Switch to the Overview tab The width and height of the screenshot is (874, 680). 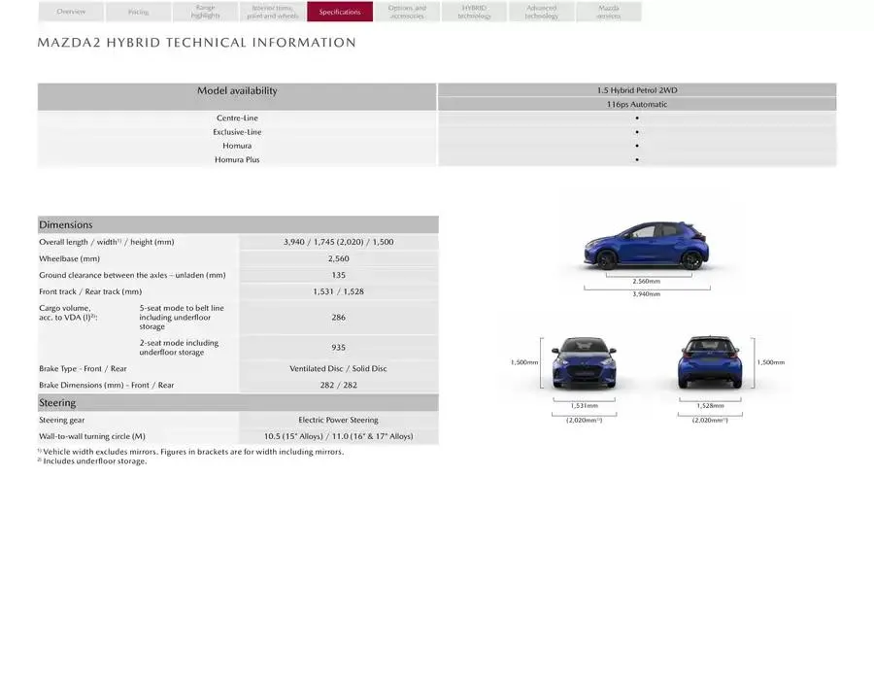70,12
